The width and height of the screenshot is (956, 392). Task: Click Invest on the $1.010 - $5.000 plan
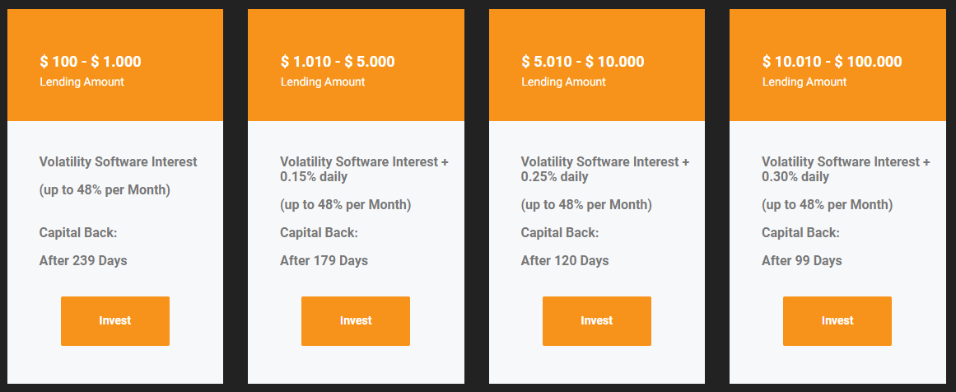[356, 320]
